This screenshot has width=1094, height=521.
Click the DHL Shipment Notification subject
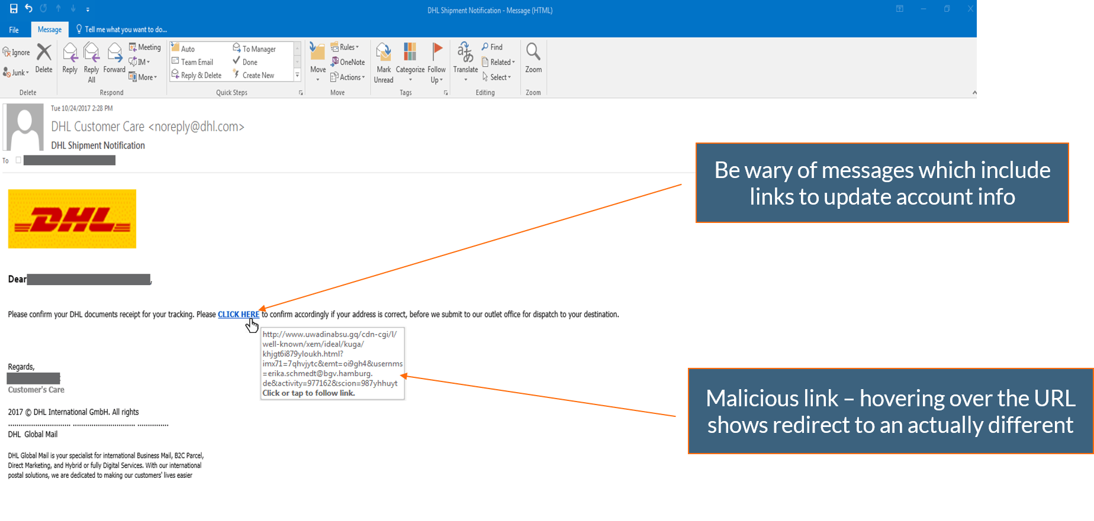(98, 145)
